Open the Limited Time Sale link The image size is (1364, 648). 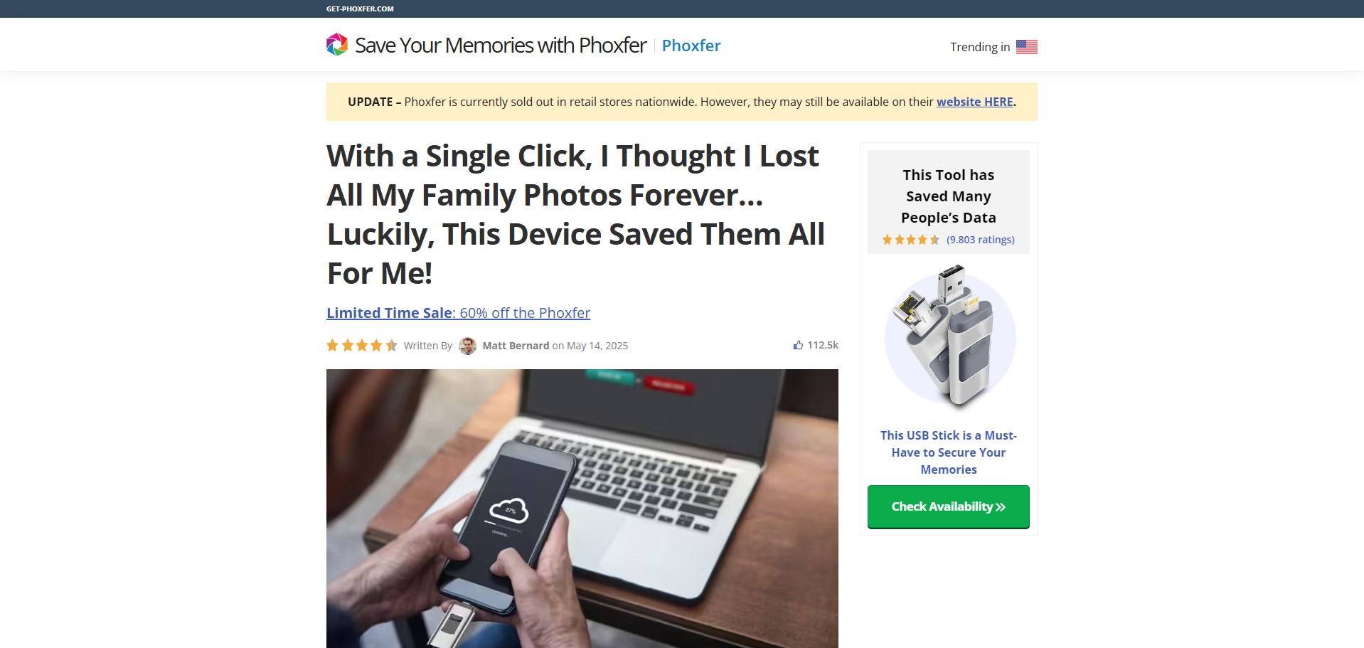coord(458,313)
